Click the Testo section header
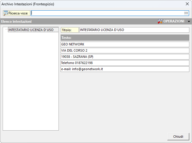Viewport: 192px width, 143px height. (125, 38)
